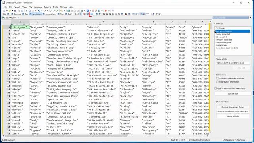Toggle Comparison mode

click(49, 14)
